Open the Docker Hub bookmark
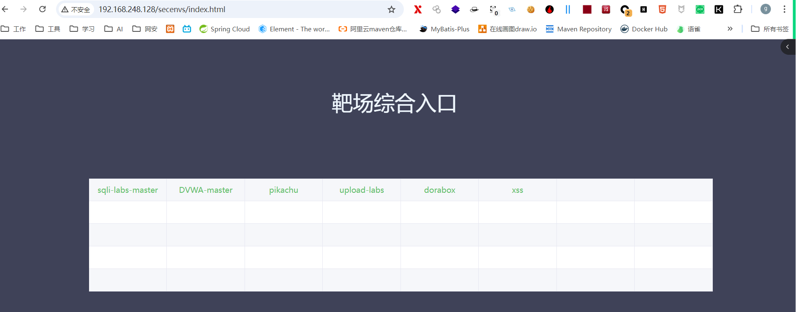 point(644,29)
